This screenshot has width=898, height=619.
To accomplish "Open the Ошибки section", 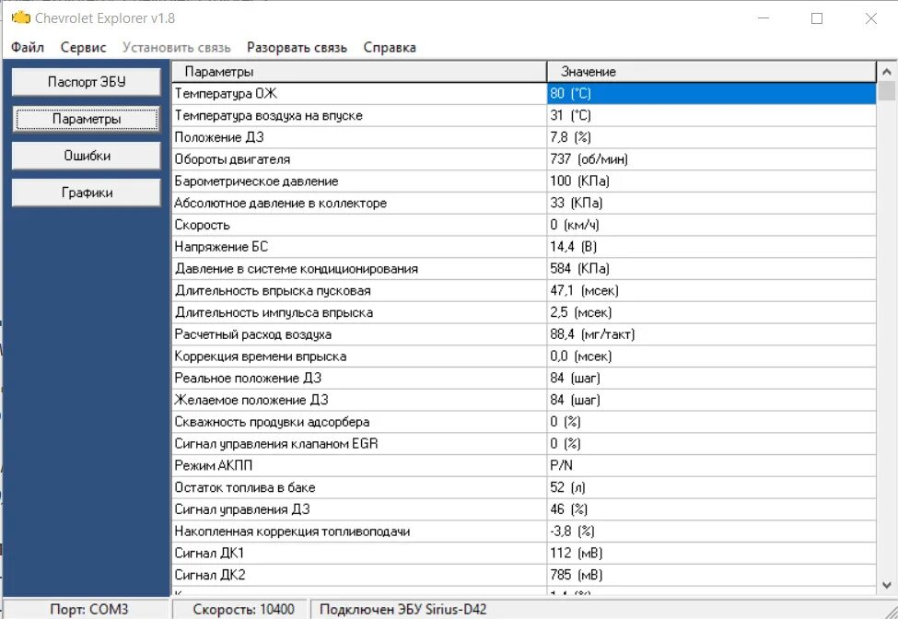I will pos(87,156).
